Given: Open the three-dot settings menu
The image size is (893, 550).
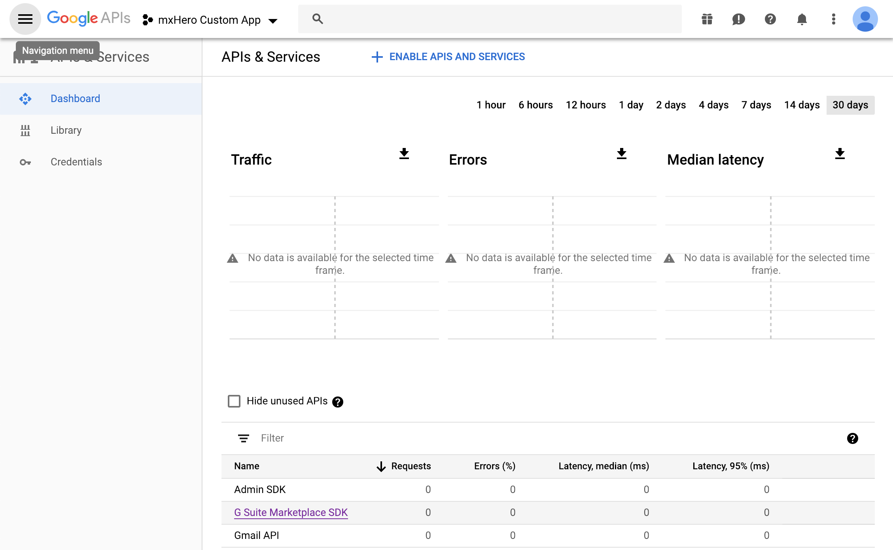Looking at the screenshot, I should click(x=833, y=19).
